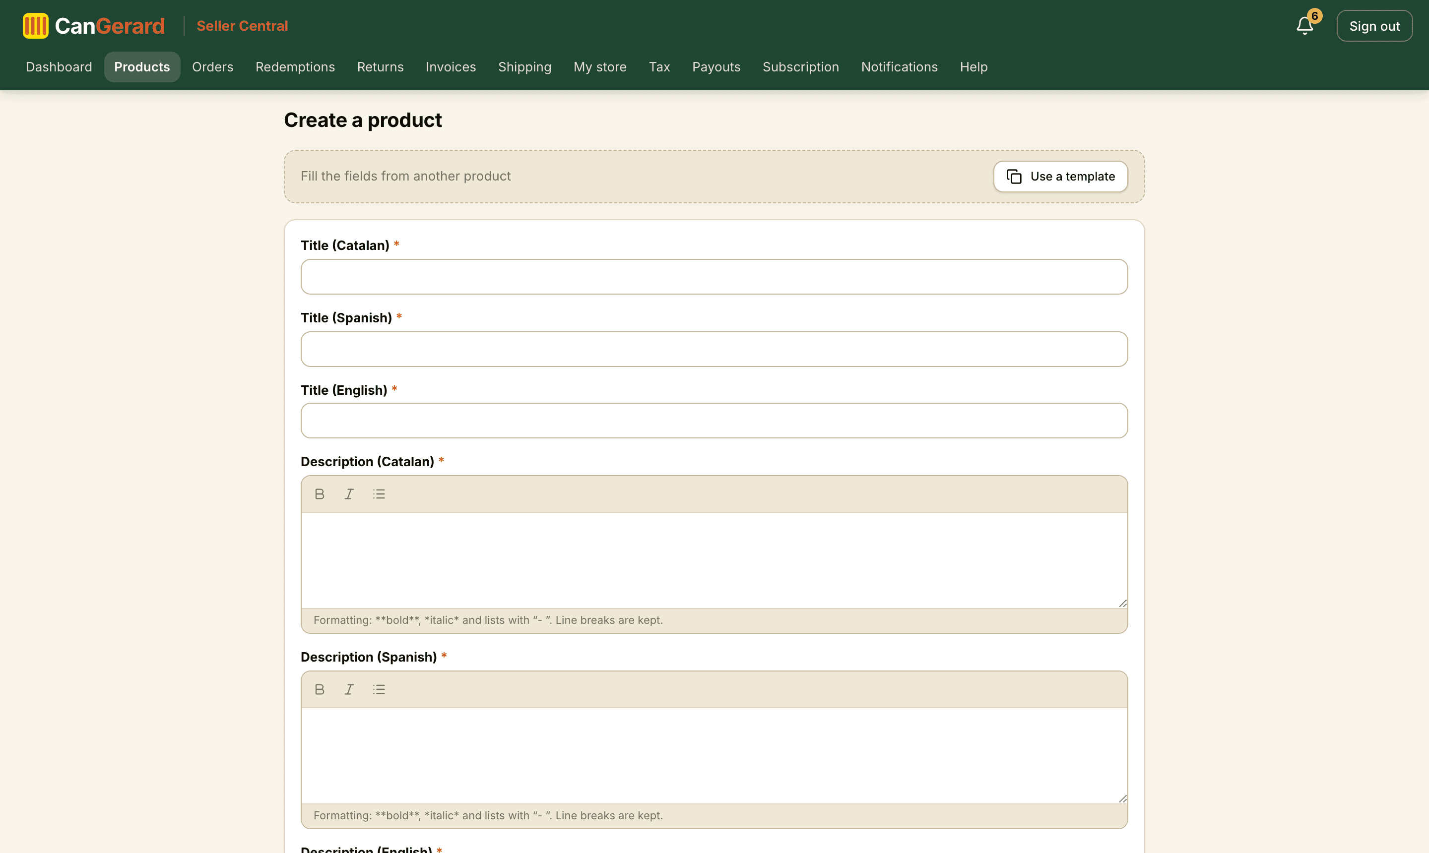Open the Tax section
Screen dimensions: 1429x853
pyautogui.click(x=659, y=66)
